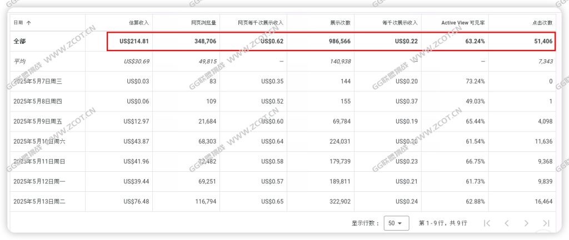The height and width of the screenshot is (240, 569).
Task: Open the 显示行数 dropdown showing 50
Action: 396,223
